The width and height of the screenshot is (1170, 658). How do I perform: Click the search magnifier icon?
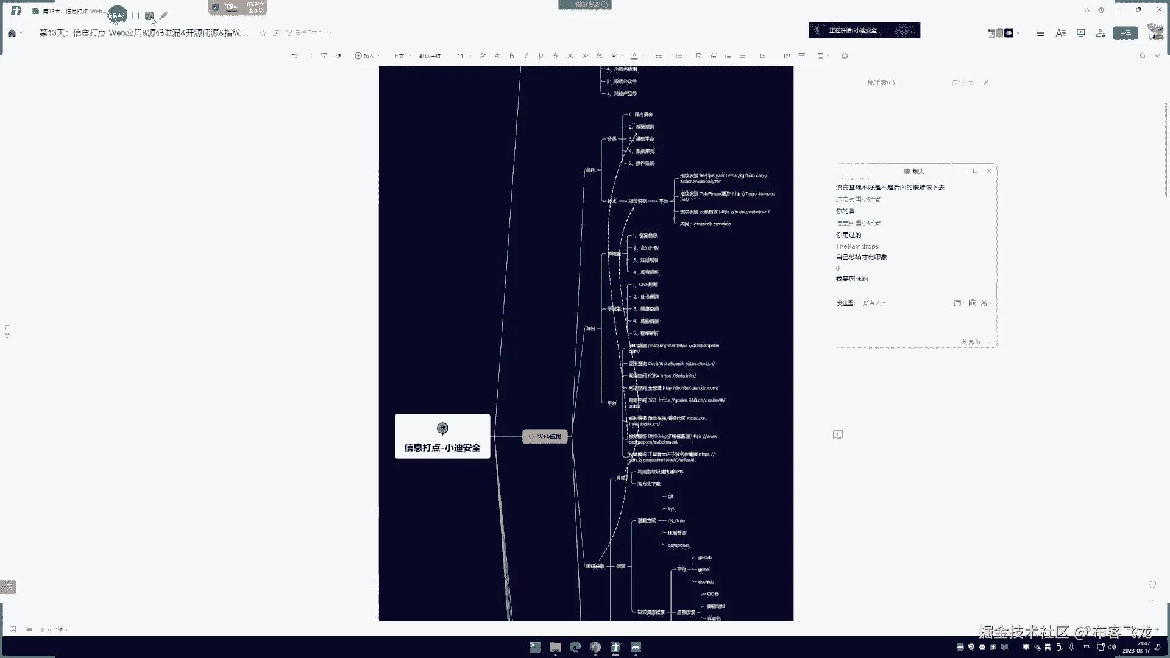(x=1143, y=55)
